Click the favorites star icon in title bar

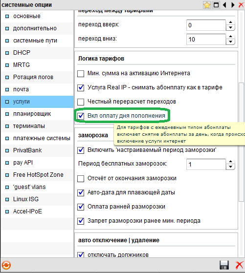(x=207, y=5)
